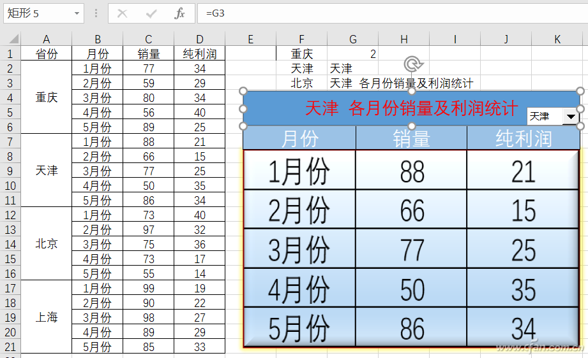Click cell D5 with value 40
Image resolution: width=588 pixels, height=358 pixels.
click(x=199, y=112)
